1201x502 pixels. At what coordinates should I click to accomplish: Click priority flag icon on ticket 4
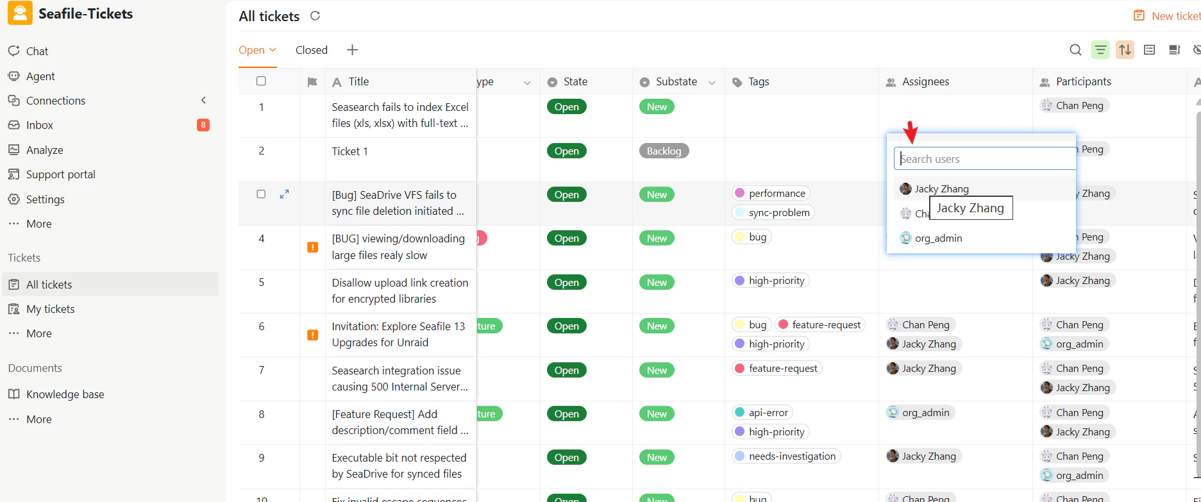[312, 247]
